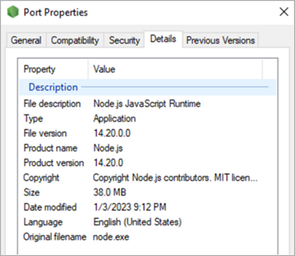Click the Product version value 14.20.0
The image size is (295, 256).
point(108,163)
